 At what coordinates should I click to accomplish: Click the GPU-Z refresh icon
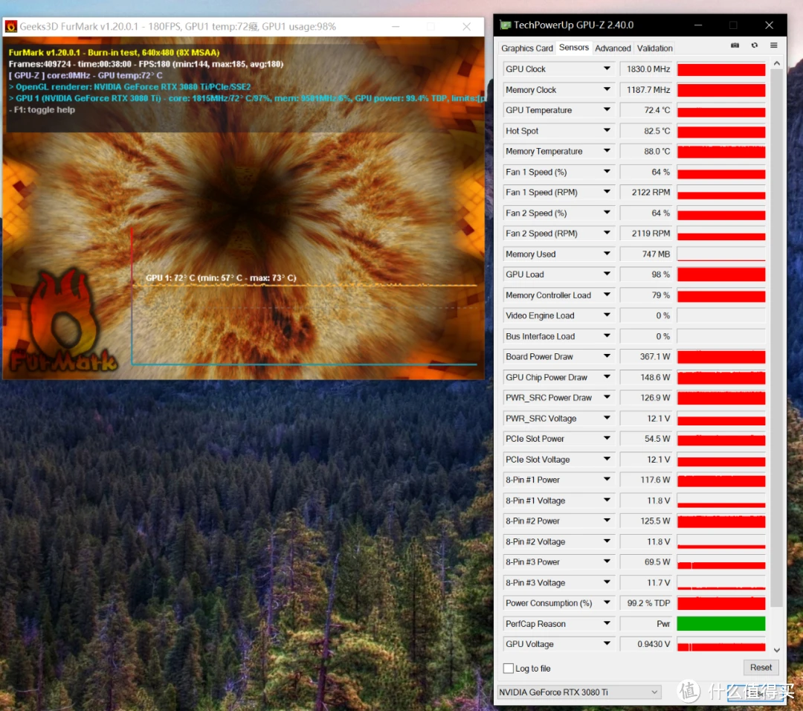(755, 45)
